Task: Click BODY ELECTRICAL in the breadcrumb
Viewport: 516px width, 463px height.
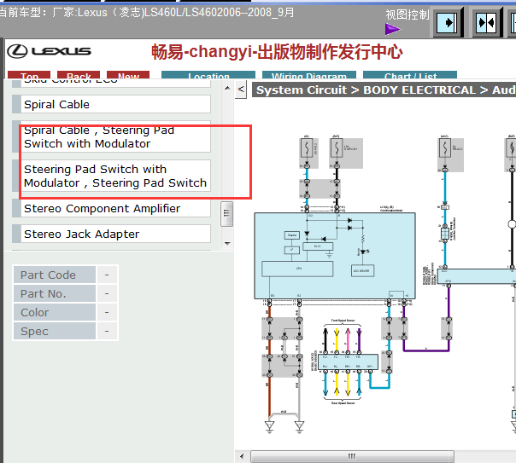Action: tap(419, 90)
